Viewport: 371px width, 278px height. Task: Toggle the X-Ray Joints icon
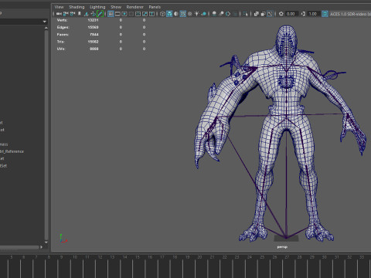coord(270,14)
